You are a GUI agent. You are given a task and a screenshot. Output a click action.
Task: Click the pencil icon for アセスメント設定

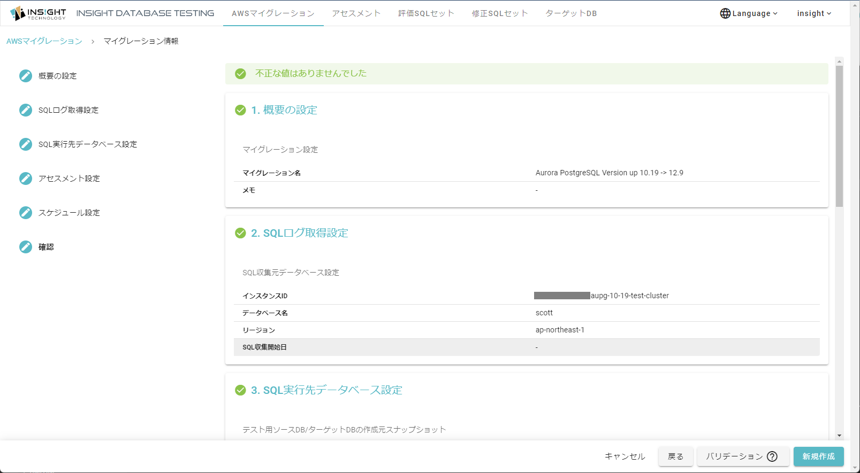26,179
